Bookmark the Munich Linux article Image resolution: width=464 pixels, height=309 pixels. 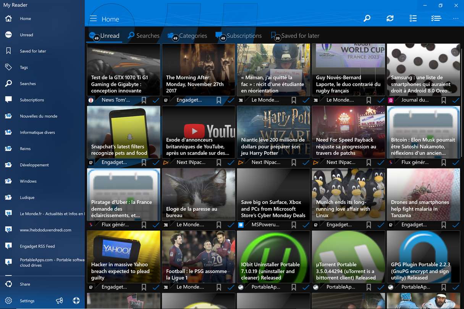click(369, 225)
